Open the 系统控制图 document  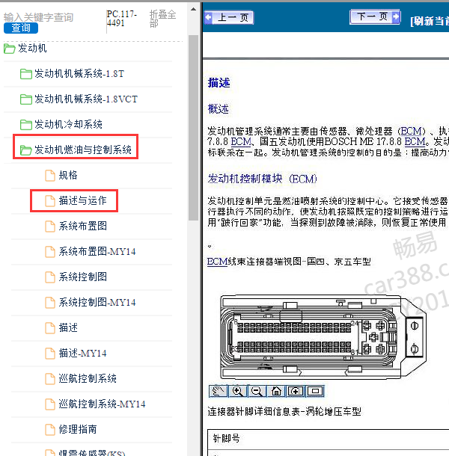point(76,277)
